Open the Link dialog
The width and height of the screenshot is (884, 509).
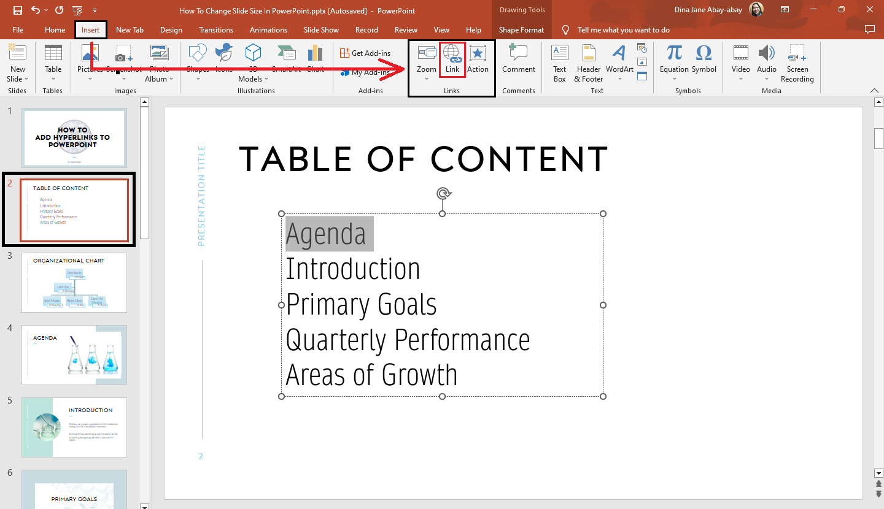pos(452,59)
